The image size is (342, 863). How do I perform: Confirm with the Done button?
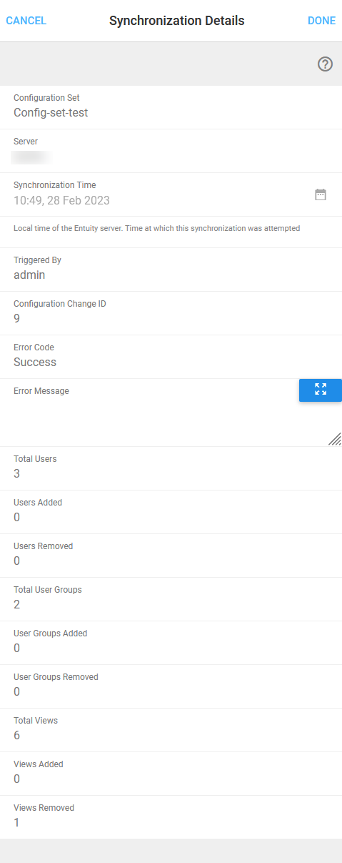[321, 21]
